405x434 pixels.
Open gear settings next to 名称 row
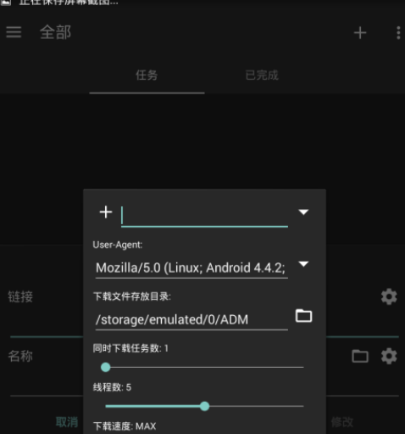(x=389, y=356)
